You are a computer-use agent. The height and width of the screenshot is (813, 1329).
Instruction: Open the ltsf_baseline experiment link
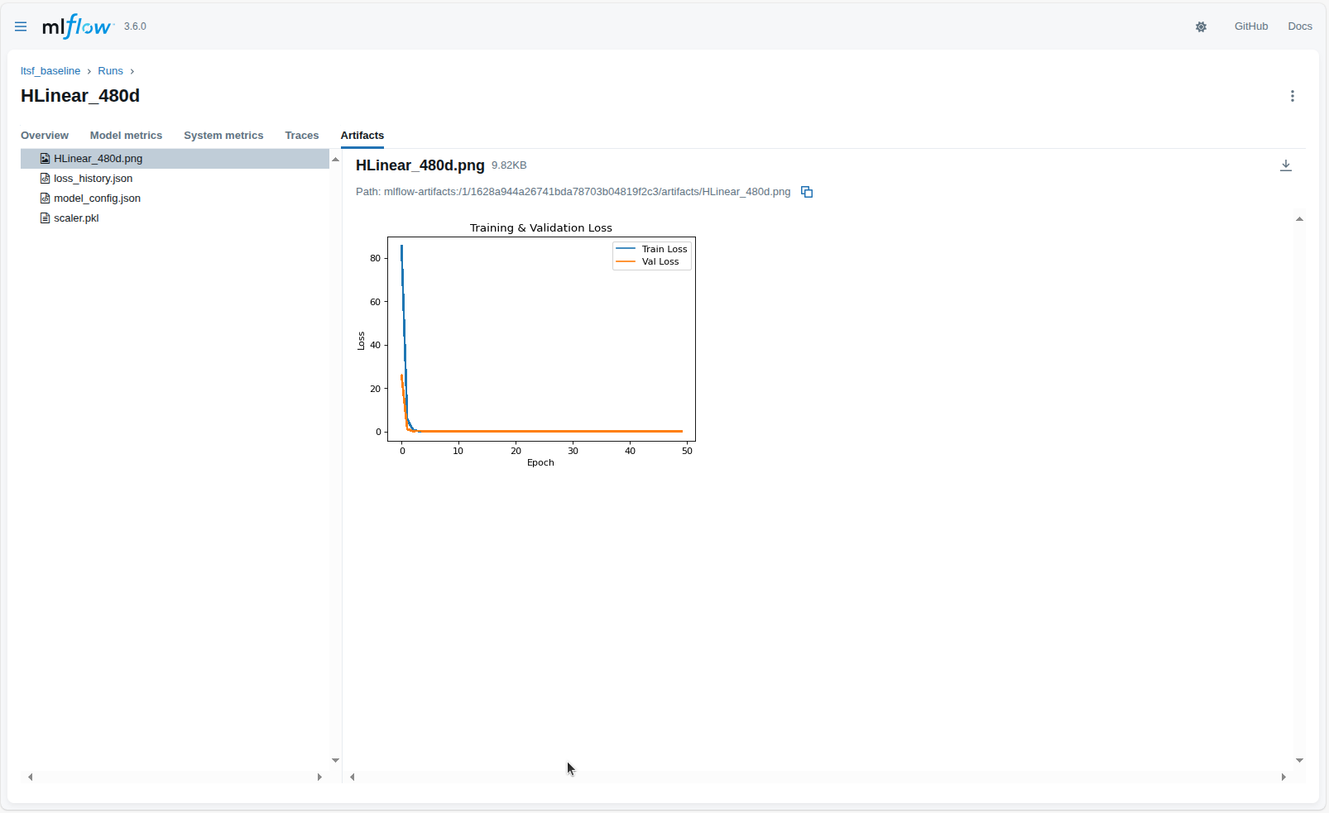pyautogui.click(x=50, y=71)
